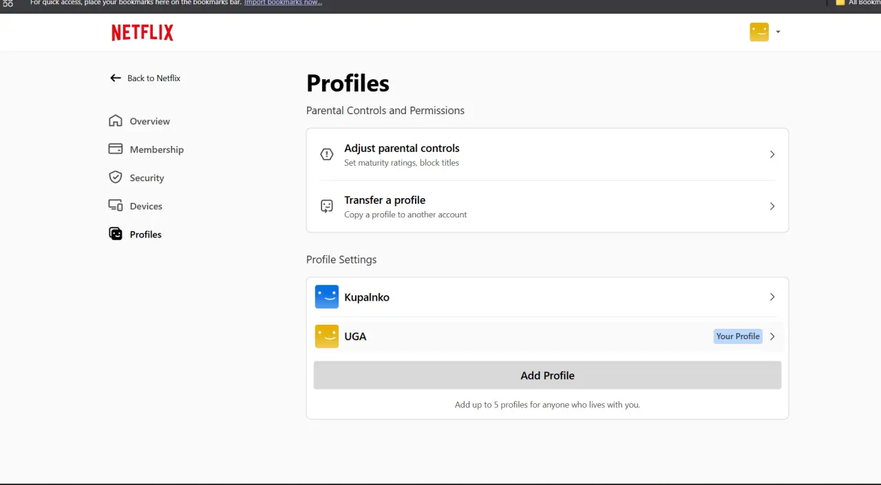Open the Kupalnko profile settings chevron
The width and height of the screenshot is (881, 485).
(772, 297)
